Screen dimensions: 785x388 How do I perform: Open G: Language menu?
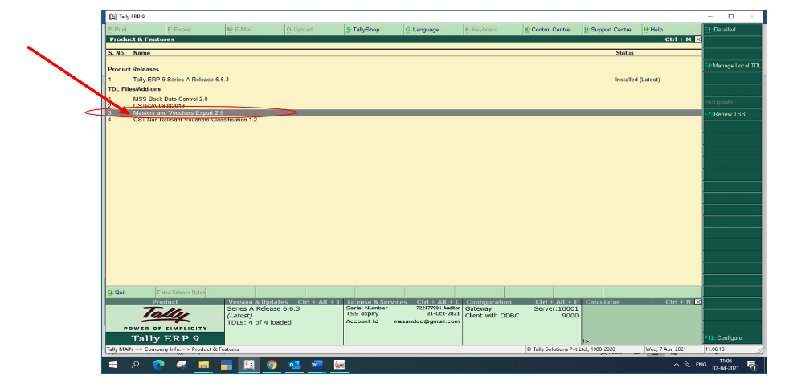[x=434, y=30]
